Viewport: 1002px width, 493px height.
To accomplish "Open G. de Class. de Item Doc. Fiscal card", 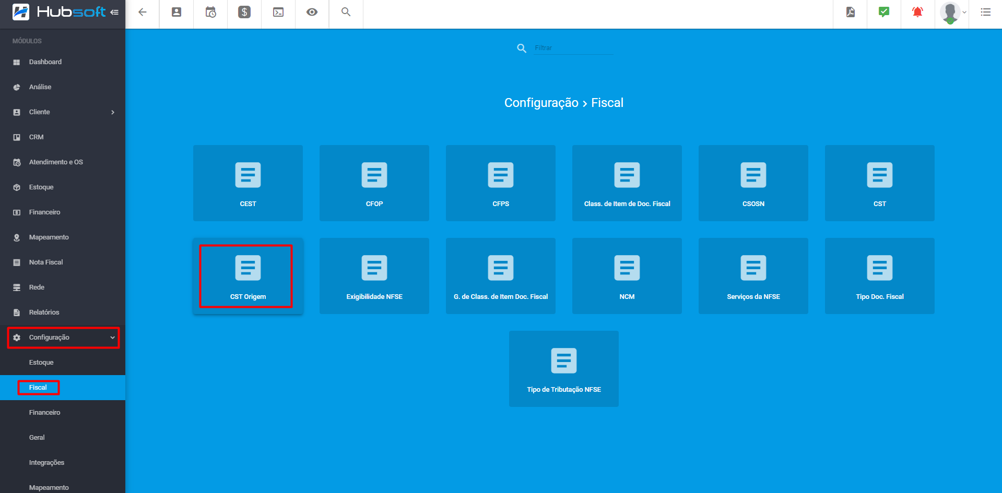I will pos(501,276).
